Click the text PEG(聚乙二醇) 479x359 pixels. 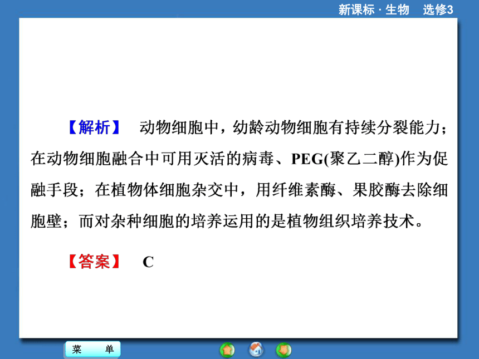pos(345,159)
